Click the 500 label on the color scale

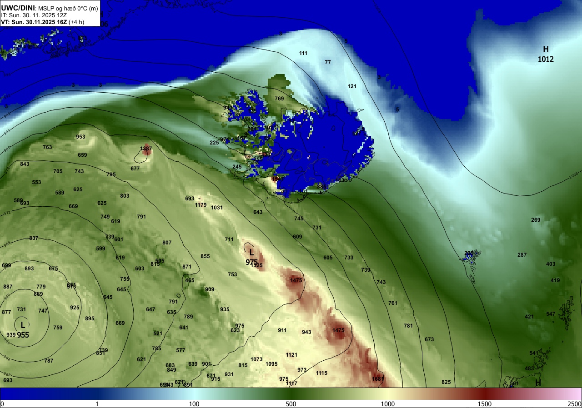[x=291, y=404]
